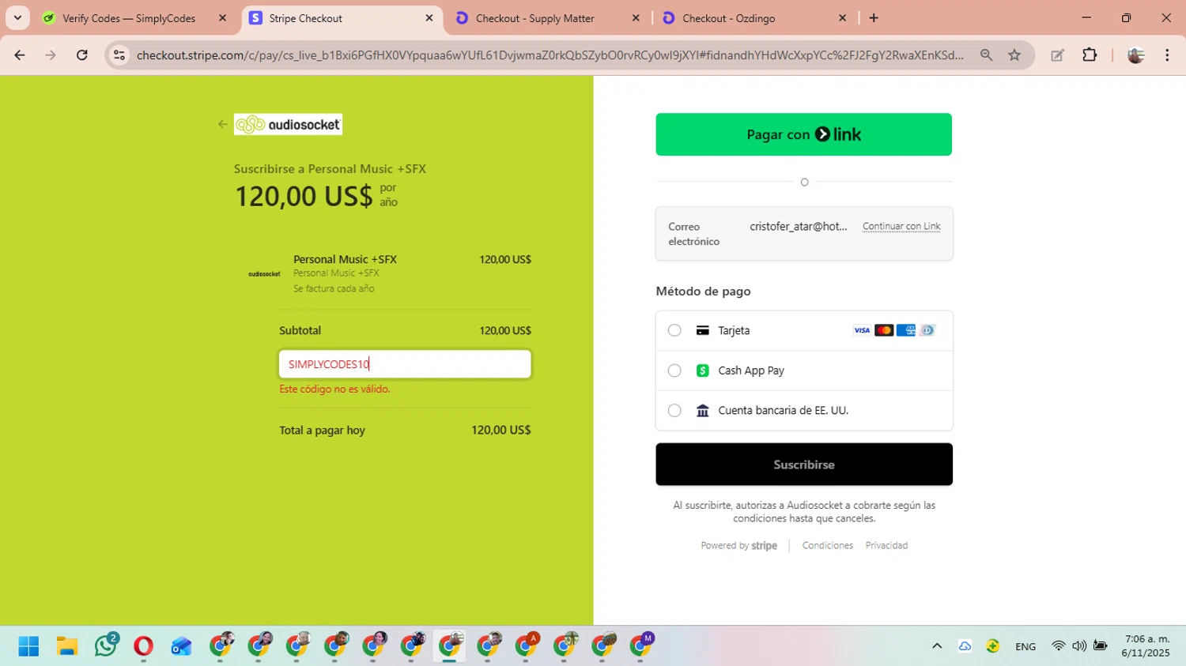This screenshot has width=1186, height=666.
Task: Open the Extensions puzzle icon
Action: coord(1090,55)
